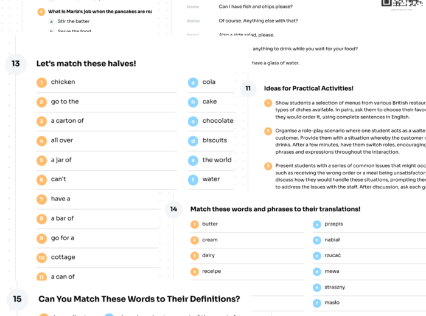Select the "chocolate" match option
Viewport: 426px width, 316px height.
pos(218,121)
